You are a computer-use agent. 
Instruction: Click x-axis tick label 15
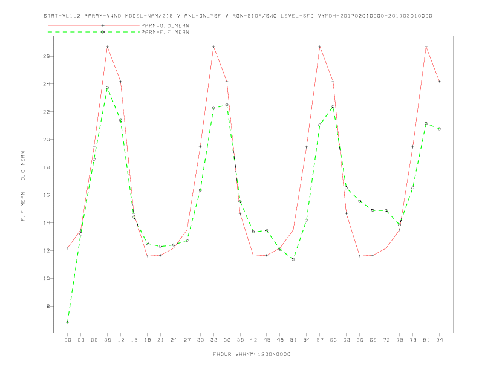coord(134,340)
